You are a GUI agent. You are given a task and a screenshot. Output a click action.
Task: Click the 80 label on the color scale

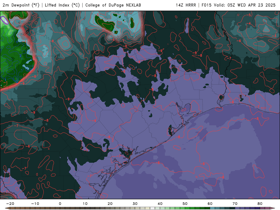click(x=260, y=204)
